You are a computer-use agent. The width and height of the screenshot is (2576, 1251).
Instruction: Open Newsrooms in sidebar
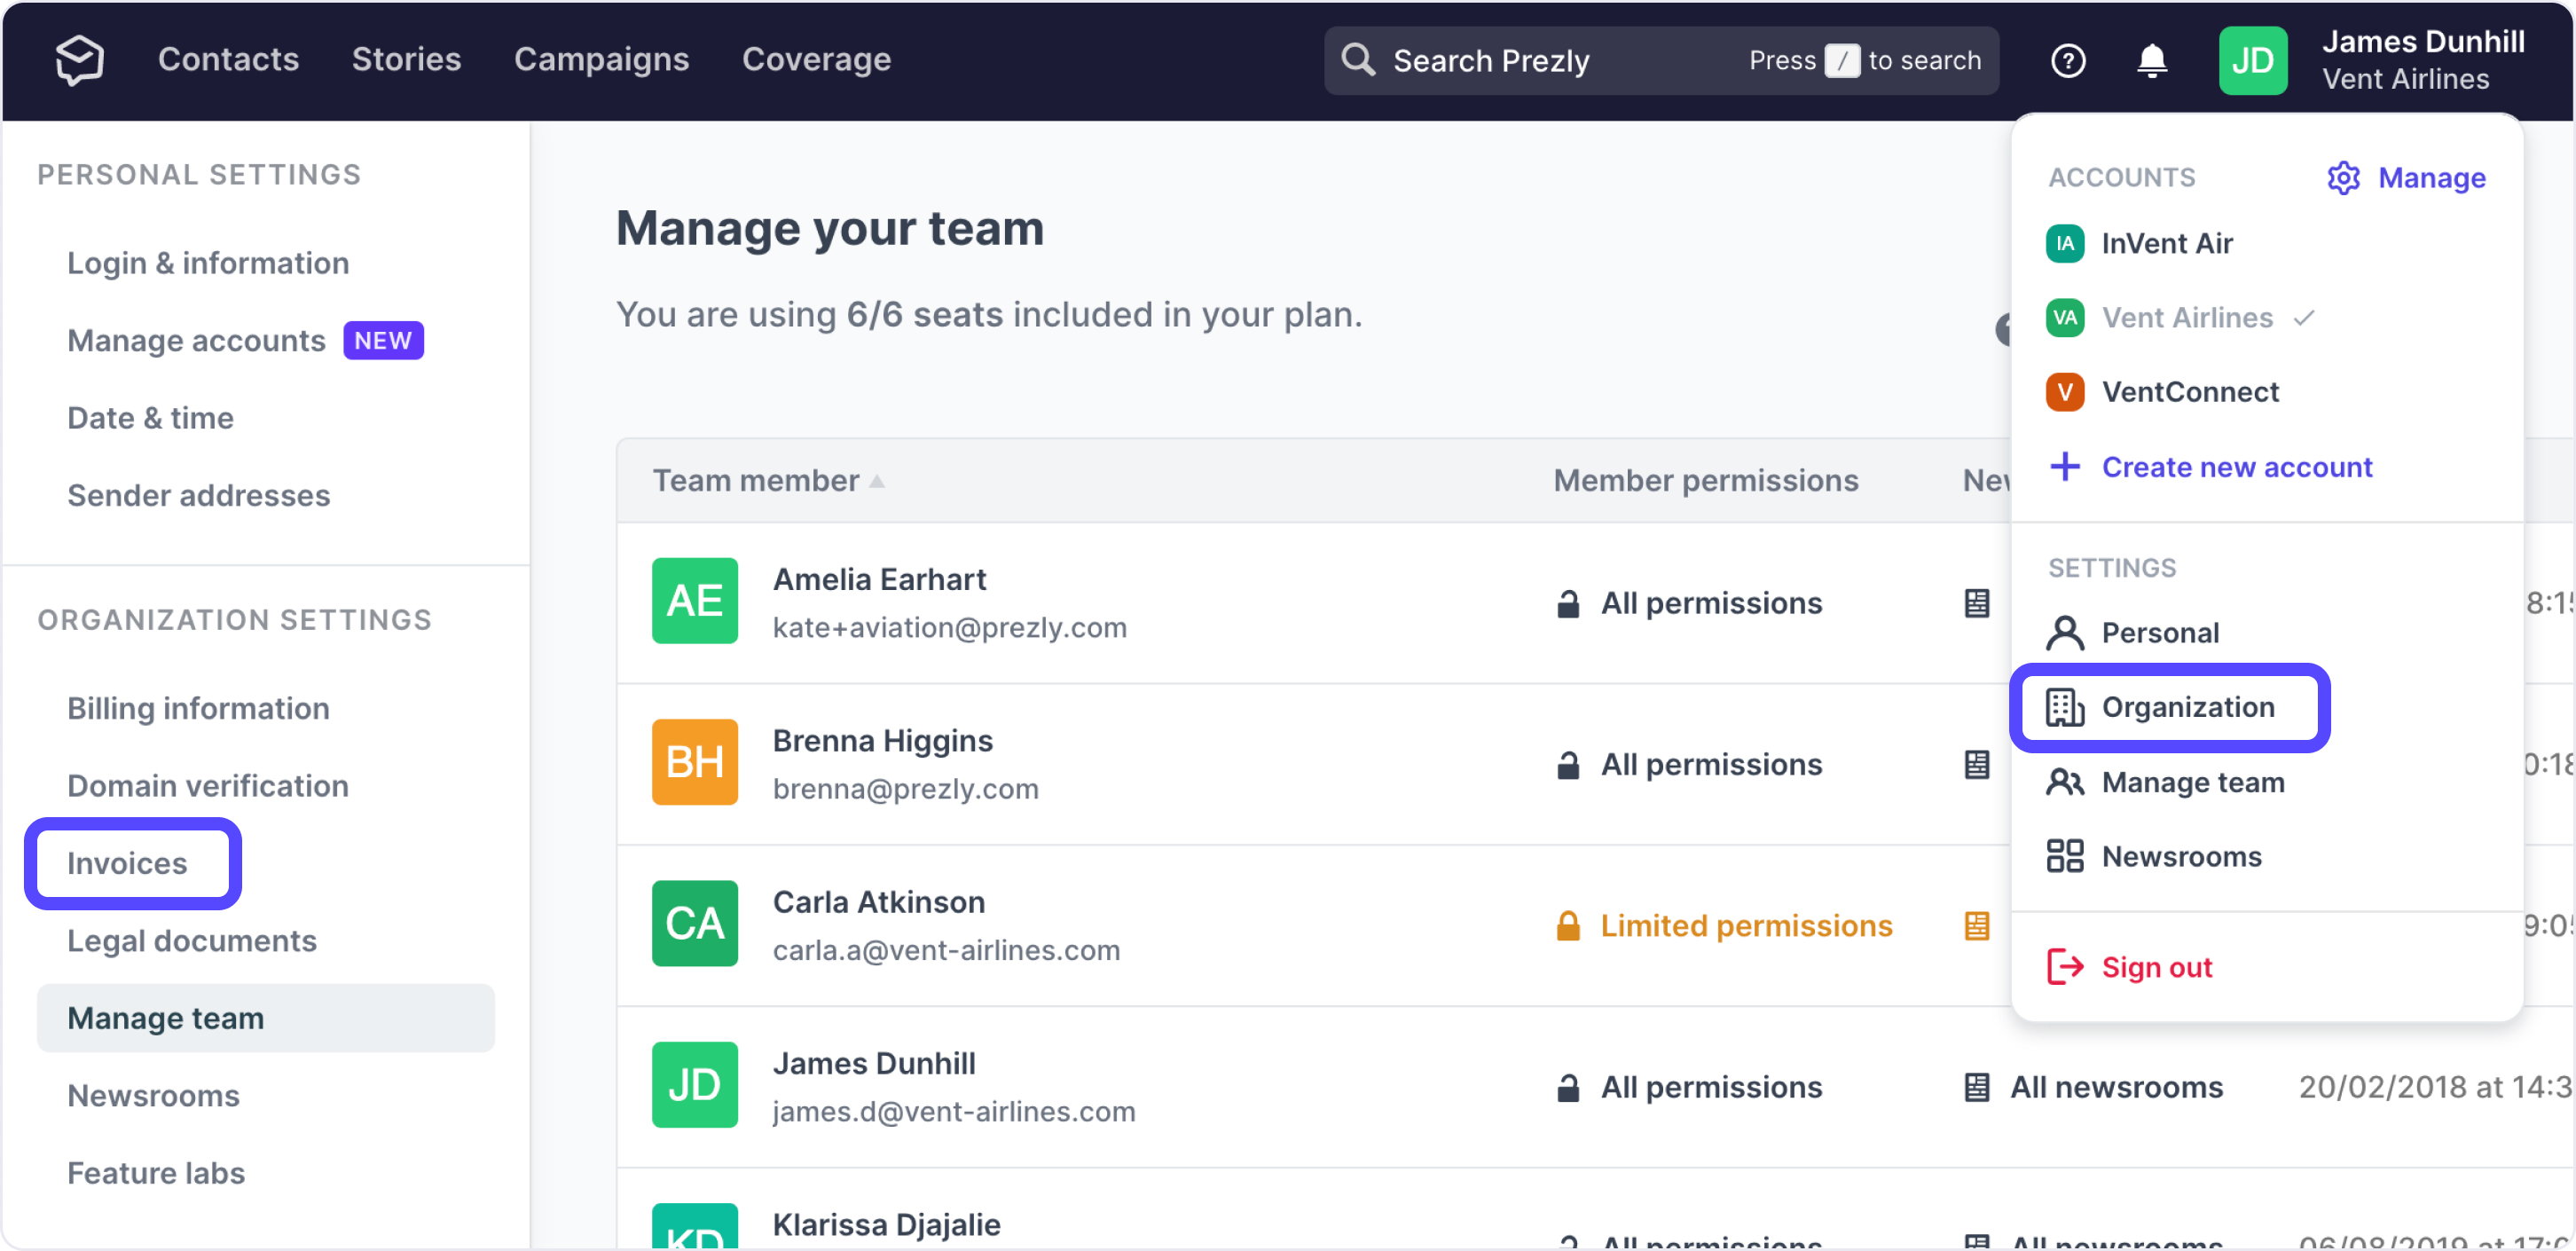(x=153, y=1096)
